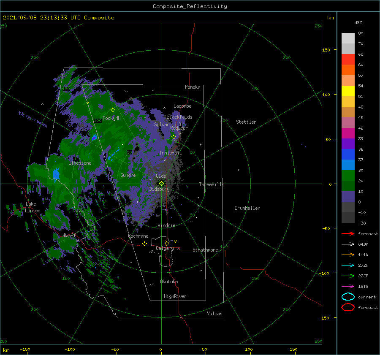Select the darkest grey -30 to -10 swatch
This screenshot has width=380, height=355.
(348, 218)
